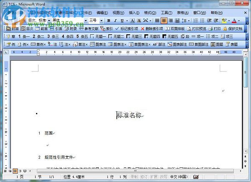Image resolution: width=251 pixels, height=182 pixels.
Task: Click the 打印 printer icon
Action: click(215, 28)
